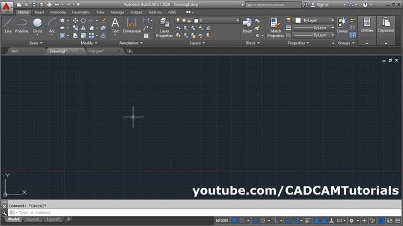Expand the Layers panel

coord(197,43)
